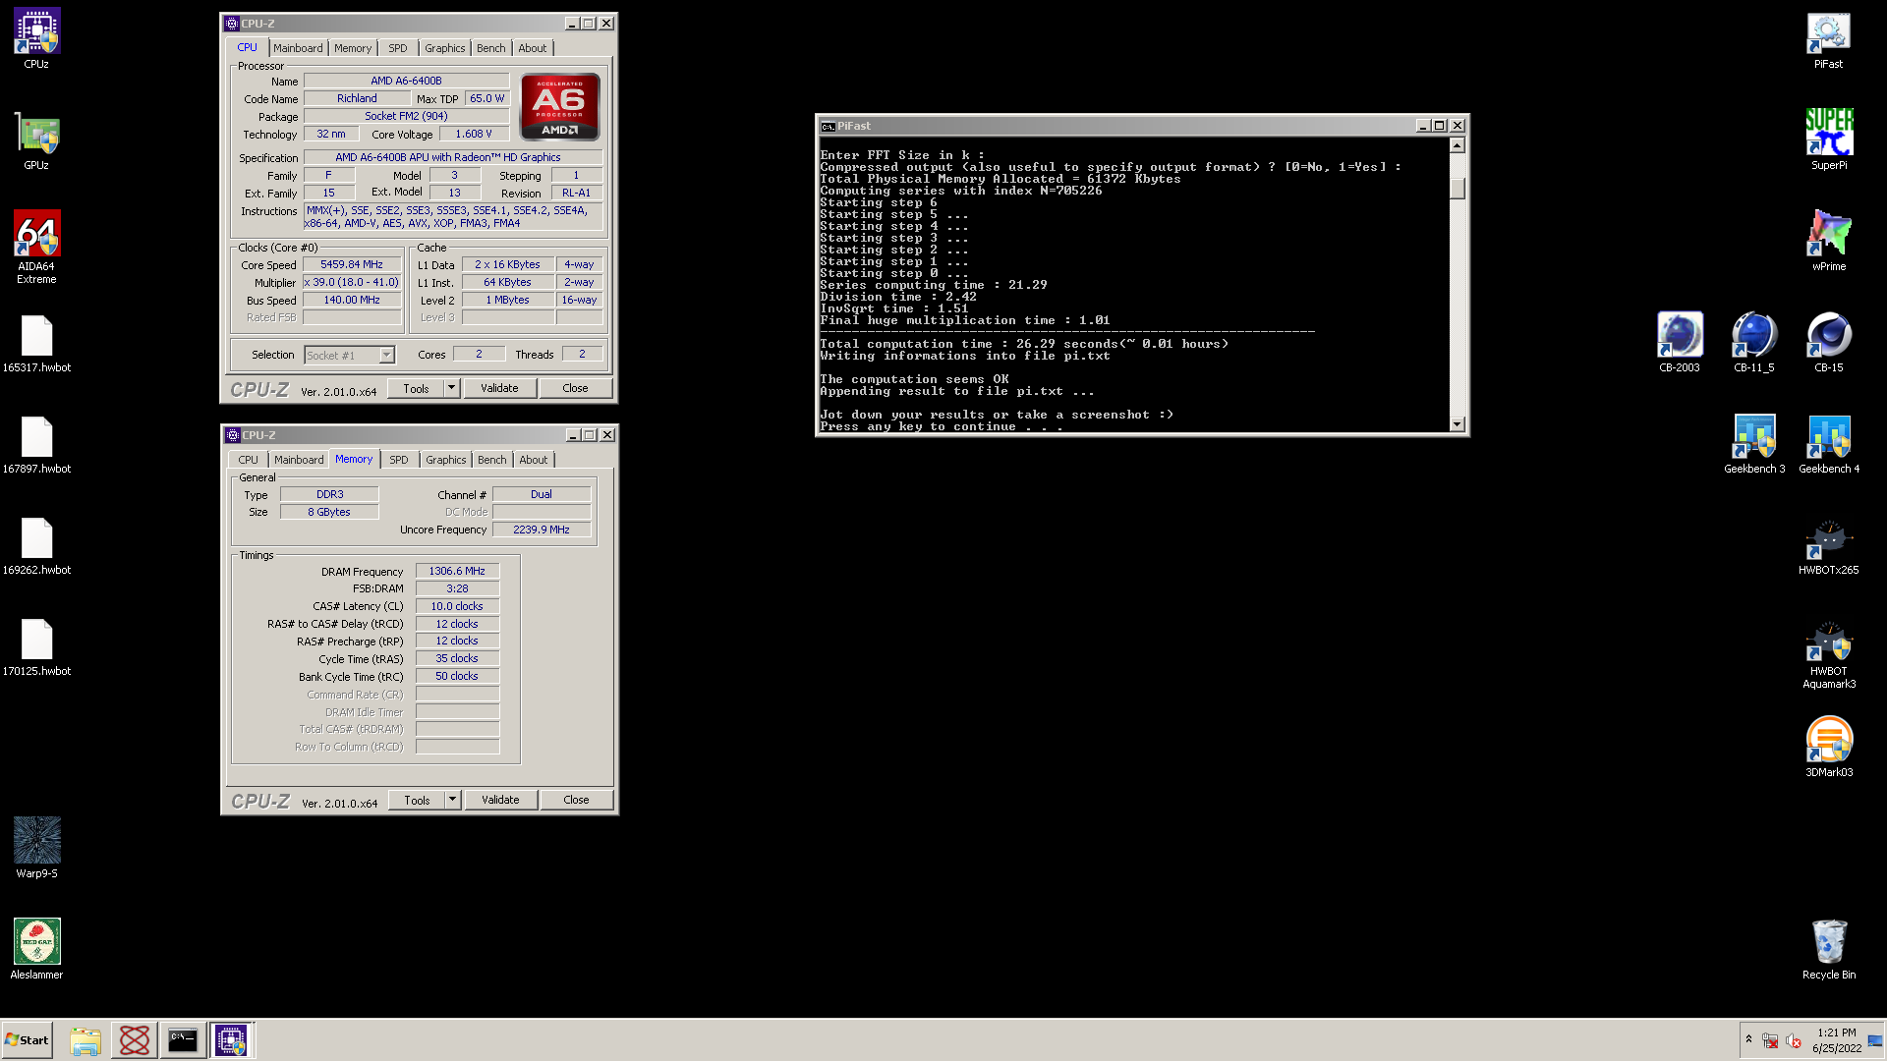
Task: Open HWBOT Aquamark3 shortcut
Action: 1828,653
